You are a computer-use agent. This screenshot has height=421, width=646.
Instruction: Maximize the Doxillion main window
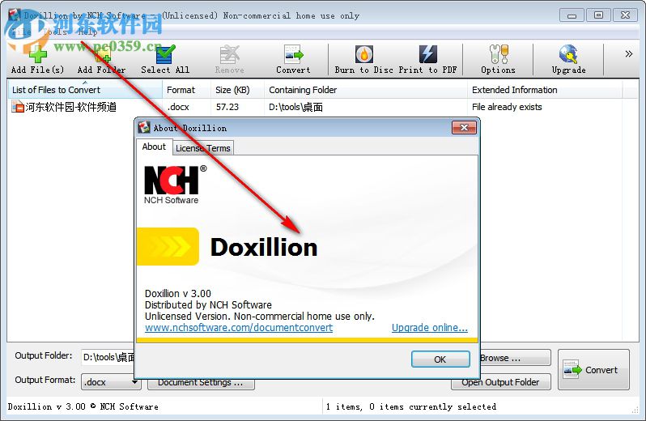pyautogui.click(x=598, y=15)
